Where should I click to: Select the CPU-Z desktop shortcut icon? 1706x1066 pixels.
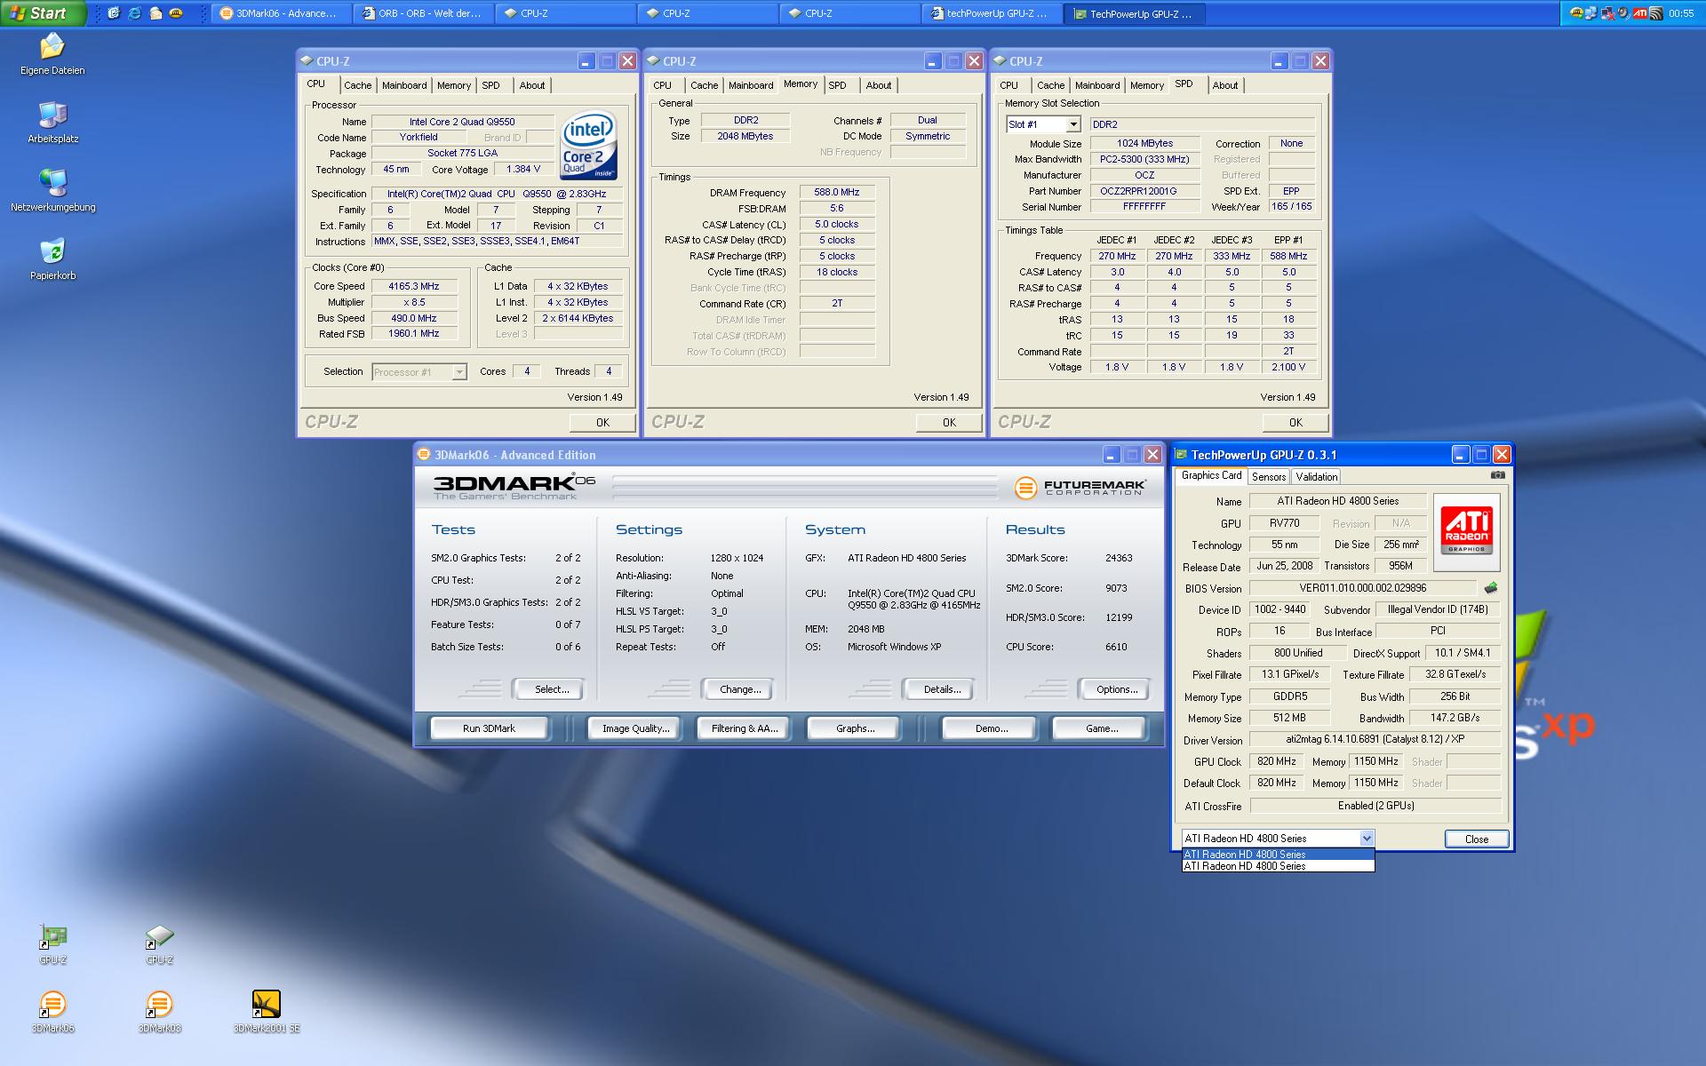[159, 943]
